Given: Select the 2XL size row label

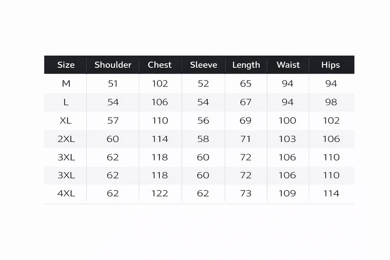Looking at the screenshot, I should (66, 139).
